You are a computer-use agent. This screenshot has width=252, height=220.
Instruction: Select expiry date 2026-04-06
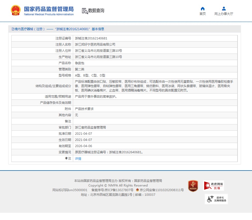[83, 146]
